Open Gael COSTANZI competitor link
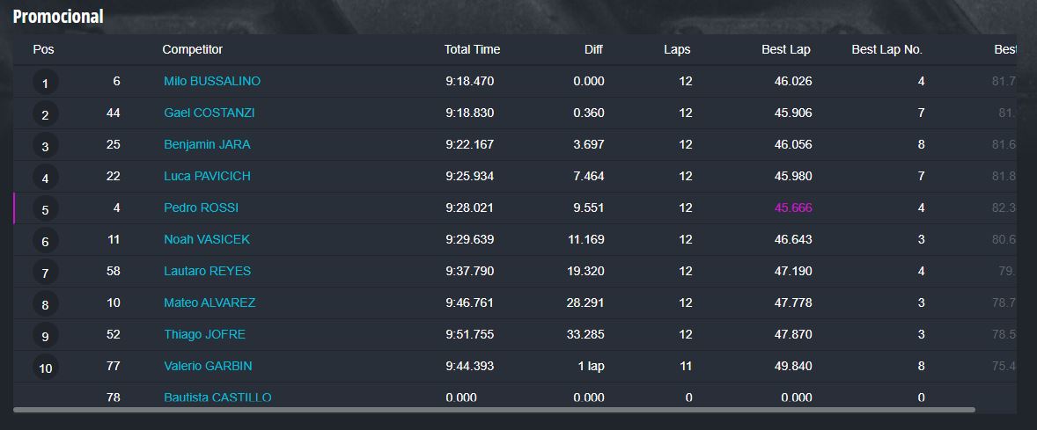1037x430 pixels. click(x=209, y=113)
